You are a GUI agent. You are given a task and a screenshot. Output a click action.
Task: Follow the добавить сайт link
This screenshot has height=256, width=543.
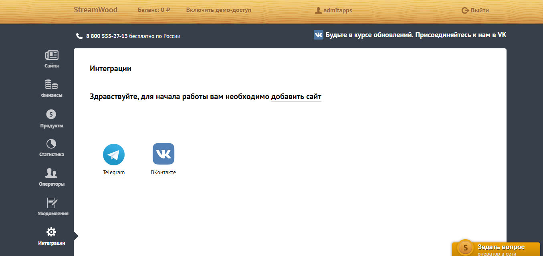(x=296, y=97)
